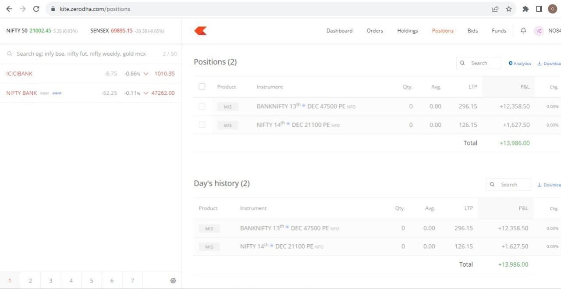Check the BANKNIFTY 47500 PE position
The height and width of the screenshot is (289, 561).
coord(202,106)
